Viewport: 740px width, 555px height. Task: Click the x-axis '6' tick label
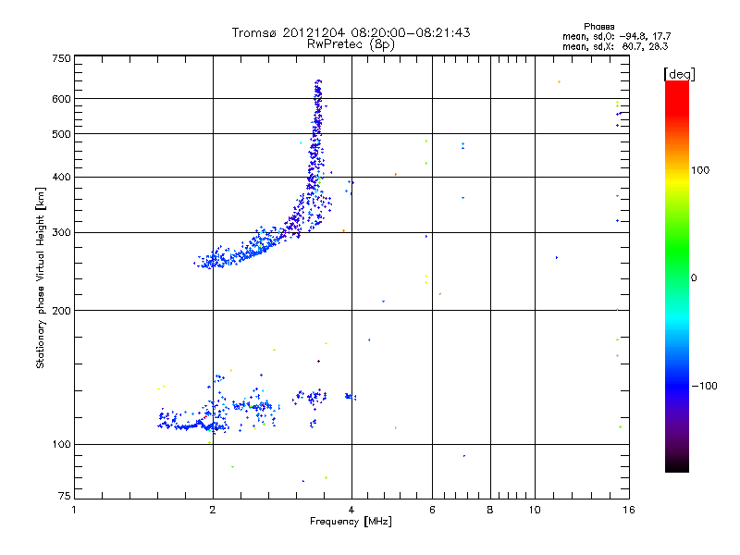point(432,510)
